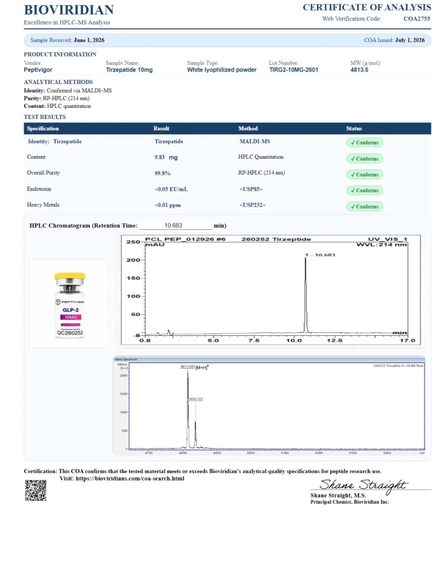Select overall purity result 99.8%
The width and height of the screenshot is (447, 564).
(x=162, y=173)
